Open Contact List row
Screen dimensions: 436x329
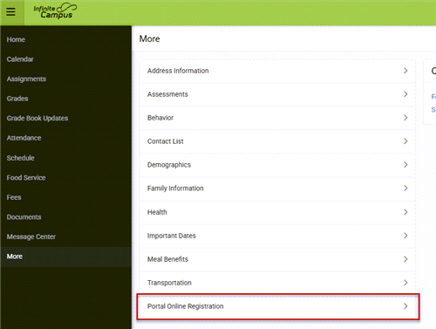click(277, 141)
